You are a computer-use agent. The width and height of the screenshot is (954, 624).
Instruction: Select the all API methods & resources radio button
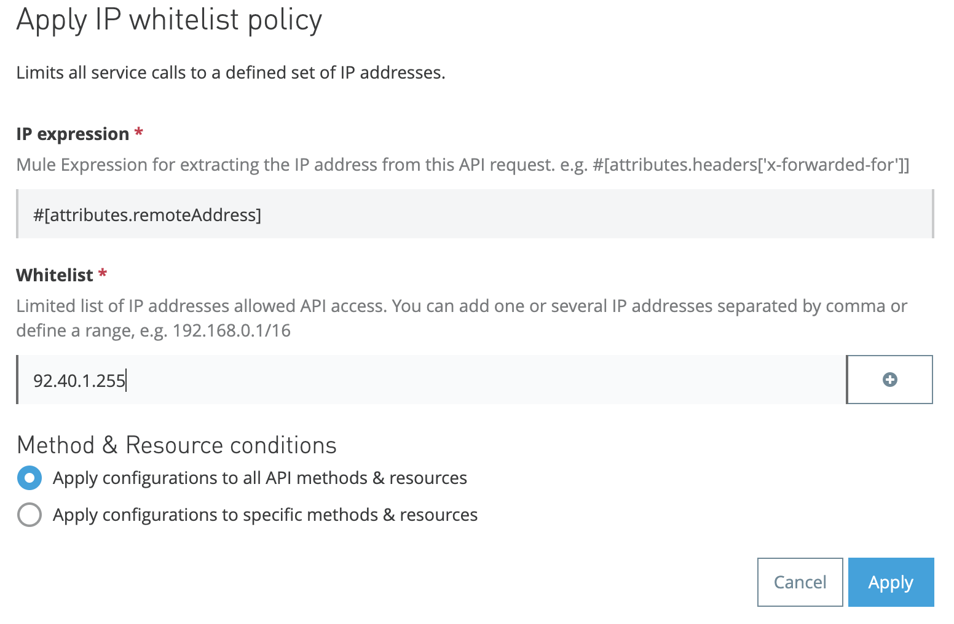(x=30, y=478)
